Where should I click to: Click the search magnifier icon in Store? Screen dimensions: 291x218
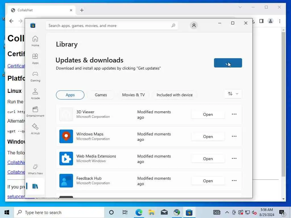(173, 26)
